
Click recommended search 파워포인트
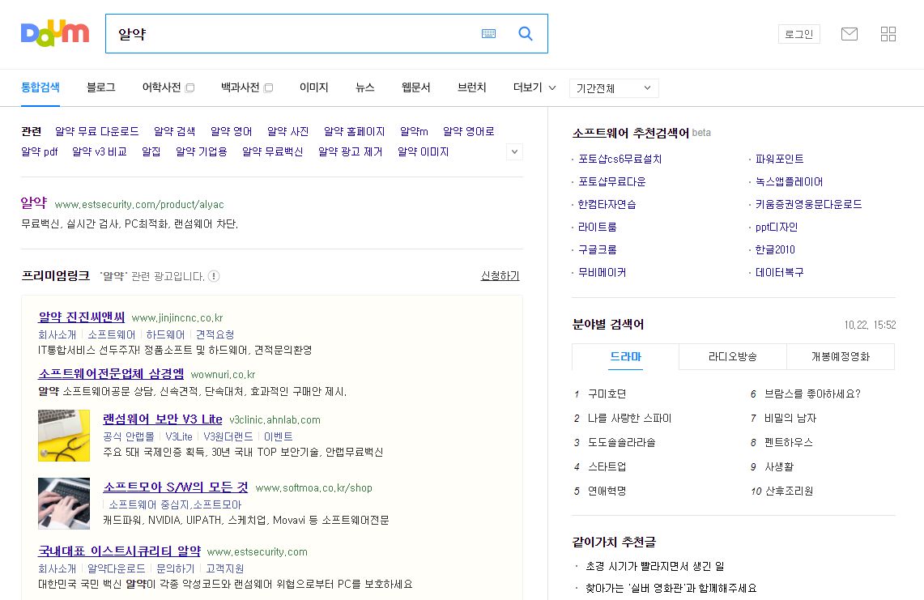[x=779, y=160]
